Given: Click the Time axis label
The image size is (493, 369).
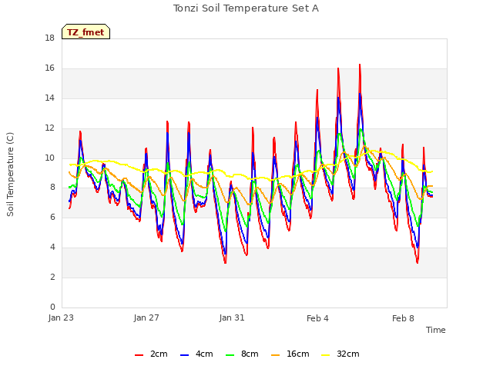Looking at the screenshot, I should click(x=435, y=330).
